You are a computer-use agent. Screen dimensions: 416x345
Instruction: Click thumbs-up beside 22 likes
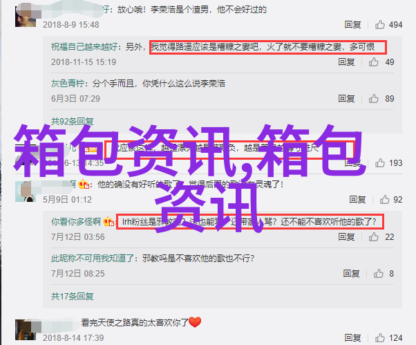point(373,236)
